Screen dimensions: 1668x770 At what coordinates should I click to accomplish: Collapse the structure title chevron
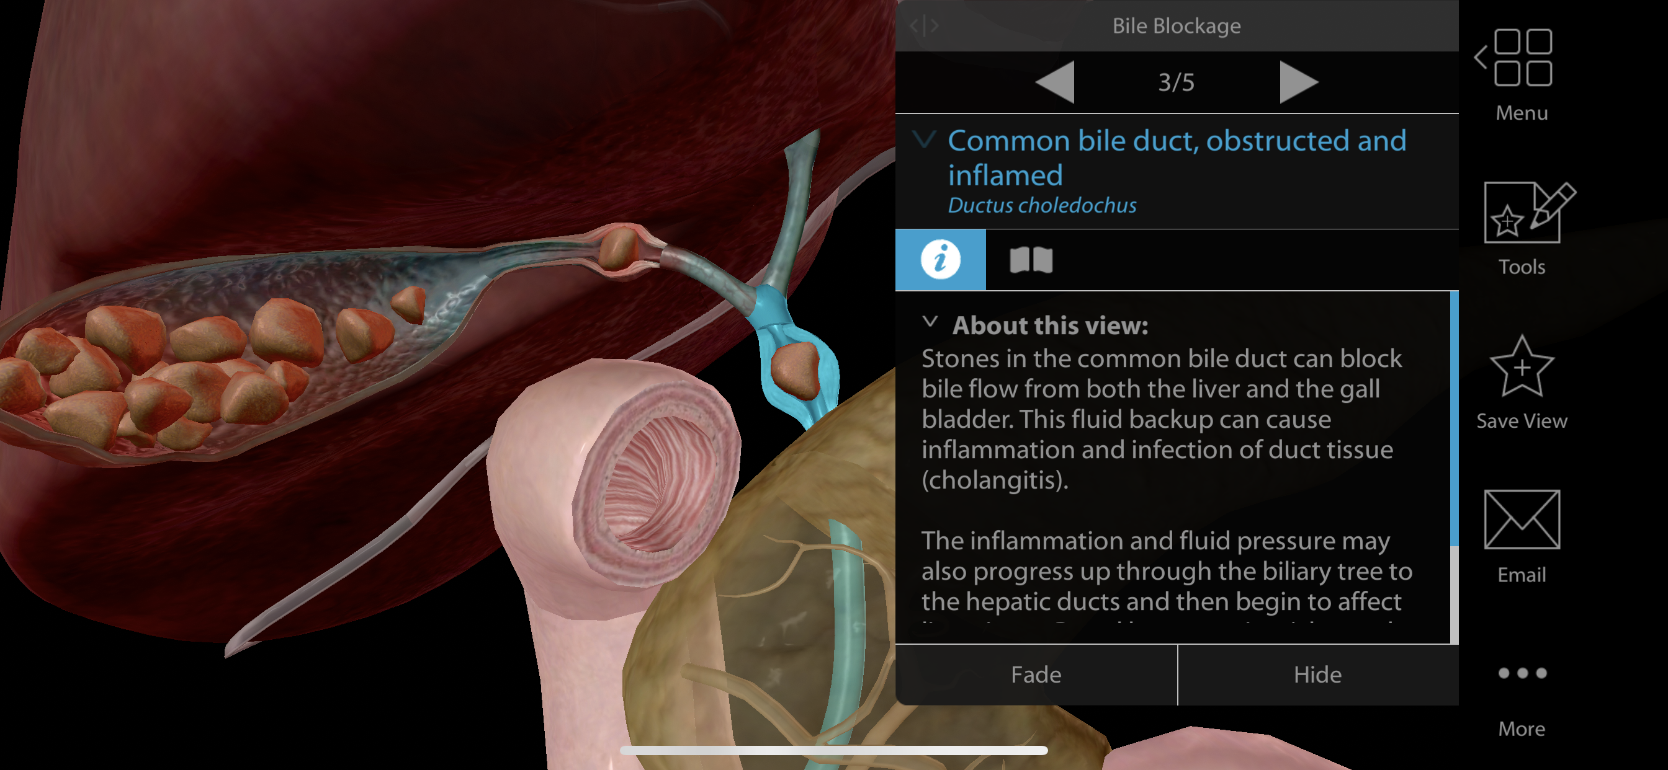click(x=924, y=138)
